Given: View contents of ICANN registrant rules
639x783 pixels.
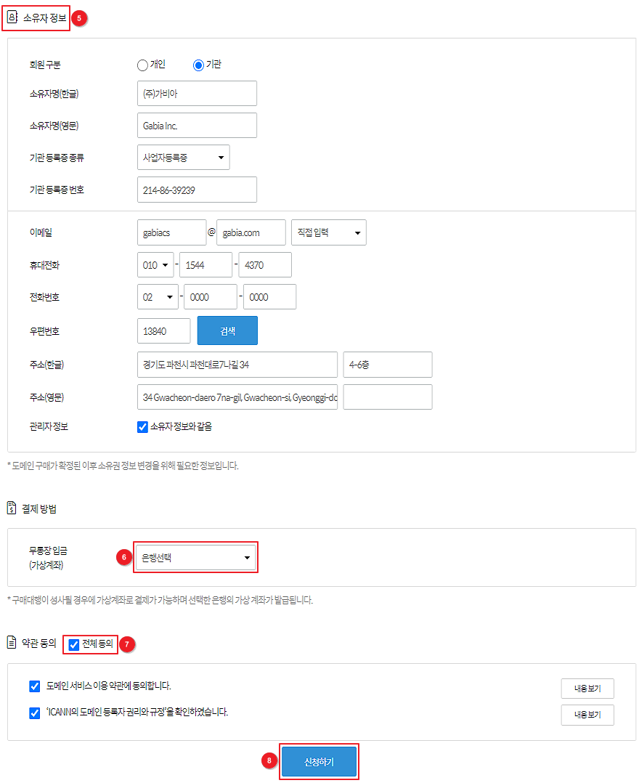Looking at the screenshot, I should tap(587, 715).
